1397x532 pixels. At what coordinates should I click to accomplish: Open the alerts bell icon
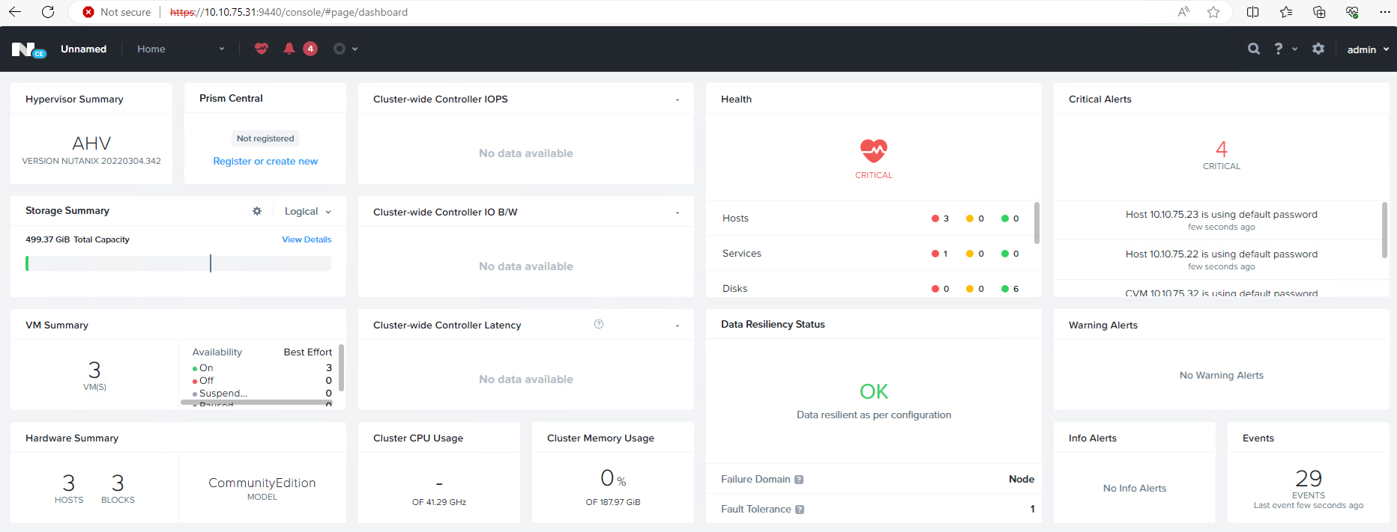(289, 49)
